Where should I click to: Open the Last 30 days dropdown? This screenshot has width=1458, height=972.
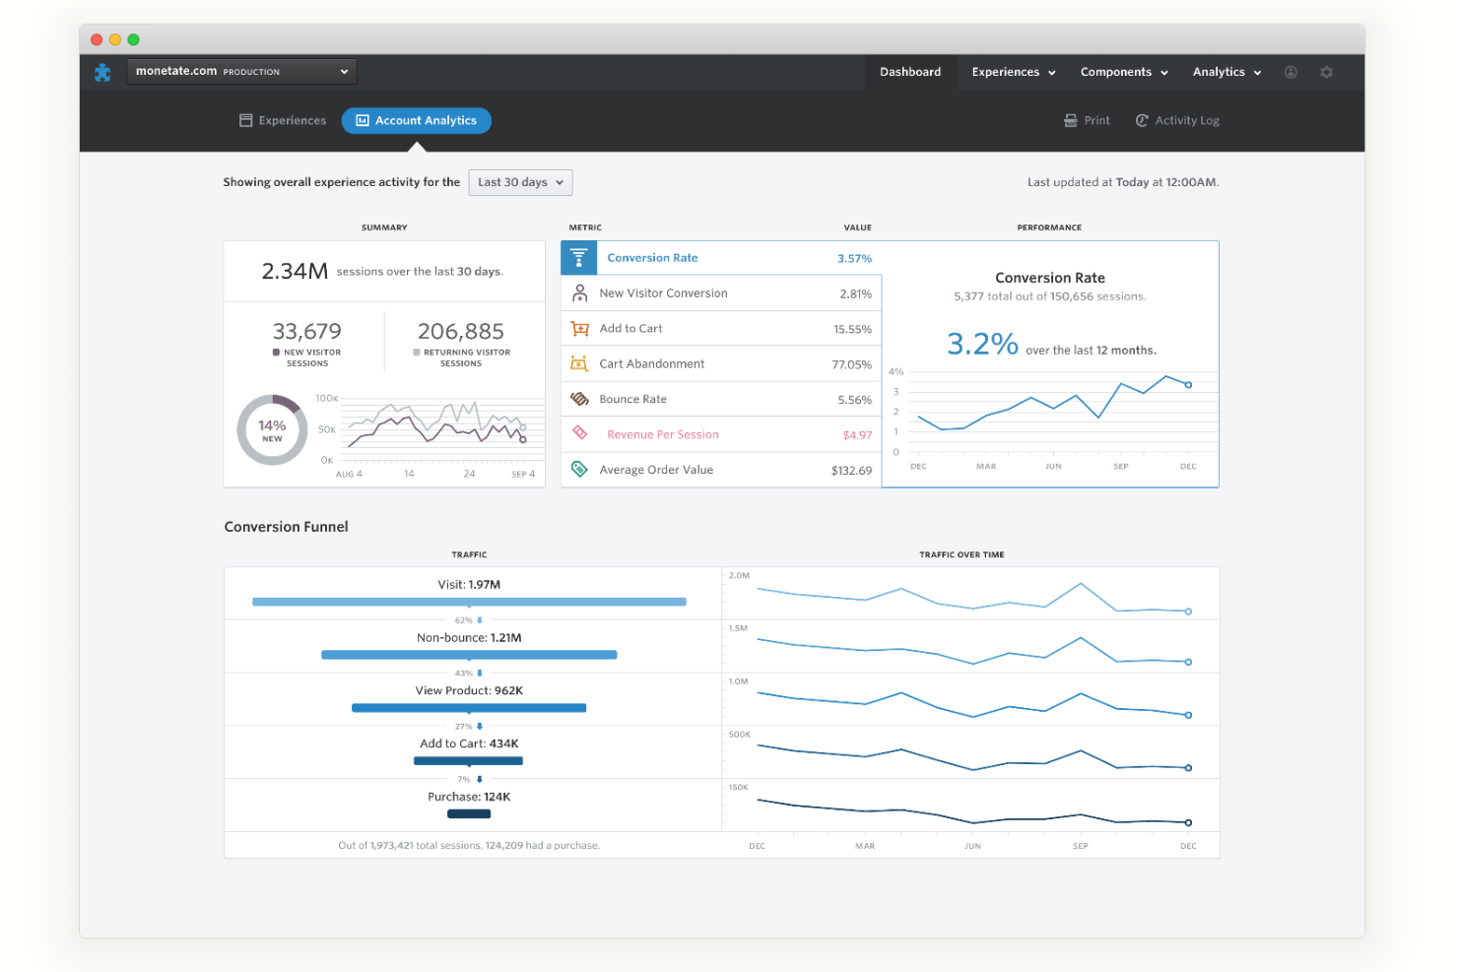pos(520,182)
